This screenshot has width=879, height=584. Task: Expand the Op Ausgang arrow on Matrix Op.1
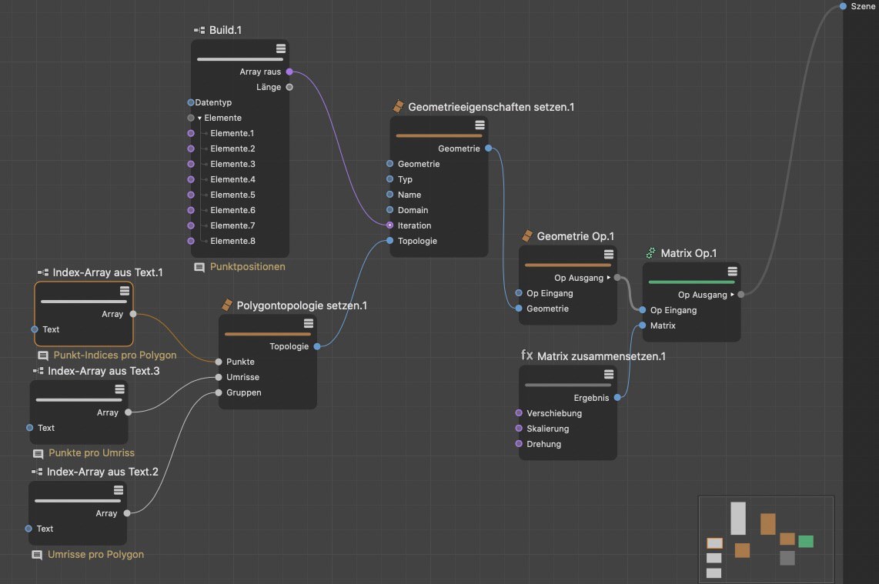(x=733, y=295)
